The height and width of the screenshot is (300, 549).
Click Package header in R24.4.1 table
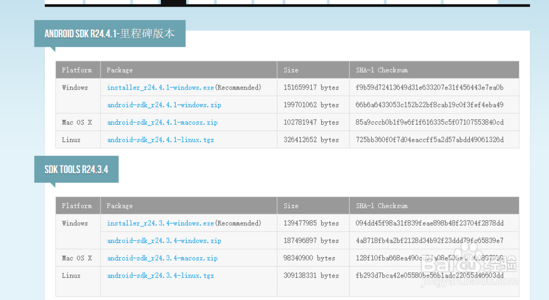(189, 70)
